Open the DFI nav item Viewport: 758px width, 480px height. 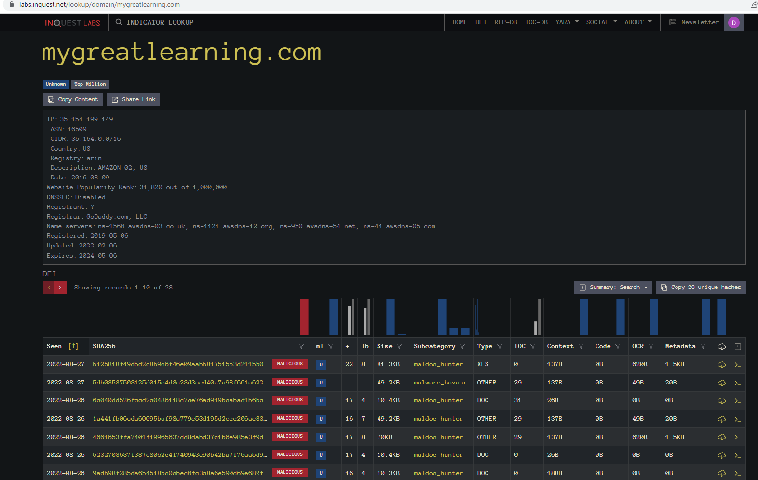click(481, 22)
